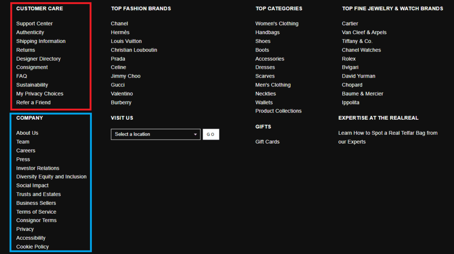Open the Cookie Policy link

[x=32, y=246]
